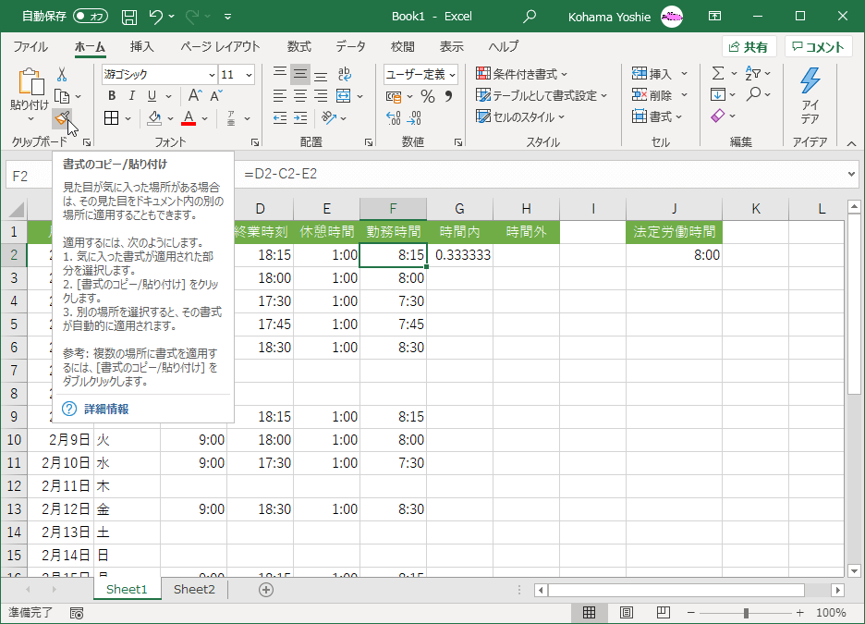Click the percent style button
865x624 pixels.
427,96
